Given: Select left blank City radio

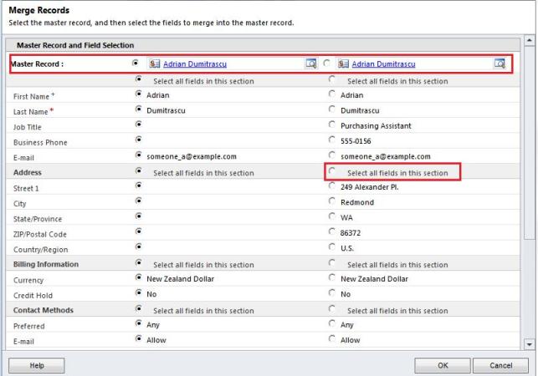Looking at the screenshot, I should tap(138, 201).
